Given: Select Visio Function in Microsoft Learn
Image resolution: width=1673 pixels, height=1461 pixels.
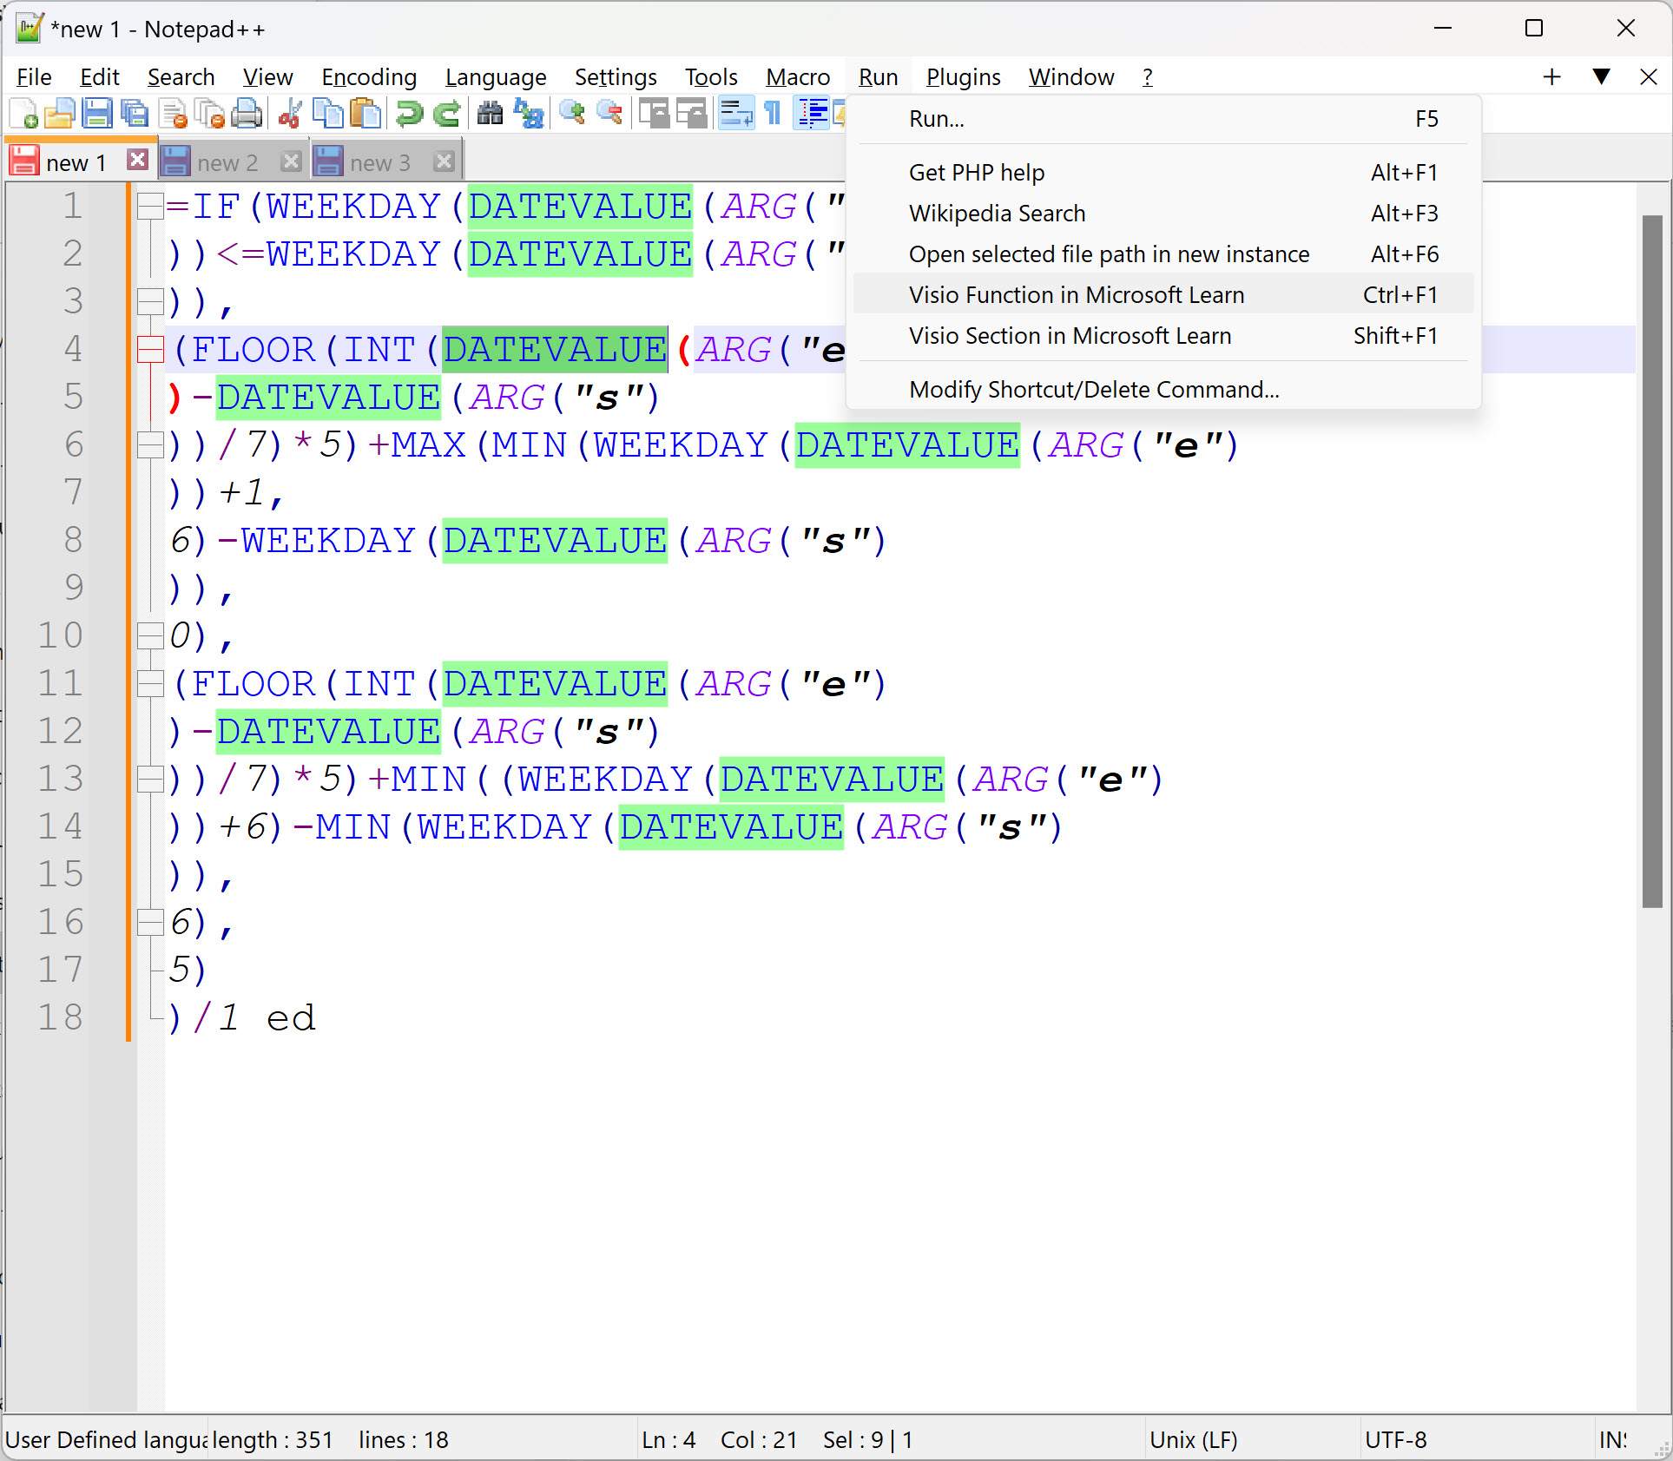Looking at the screenshot, I should 1077,294.
